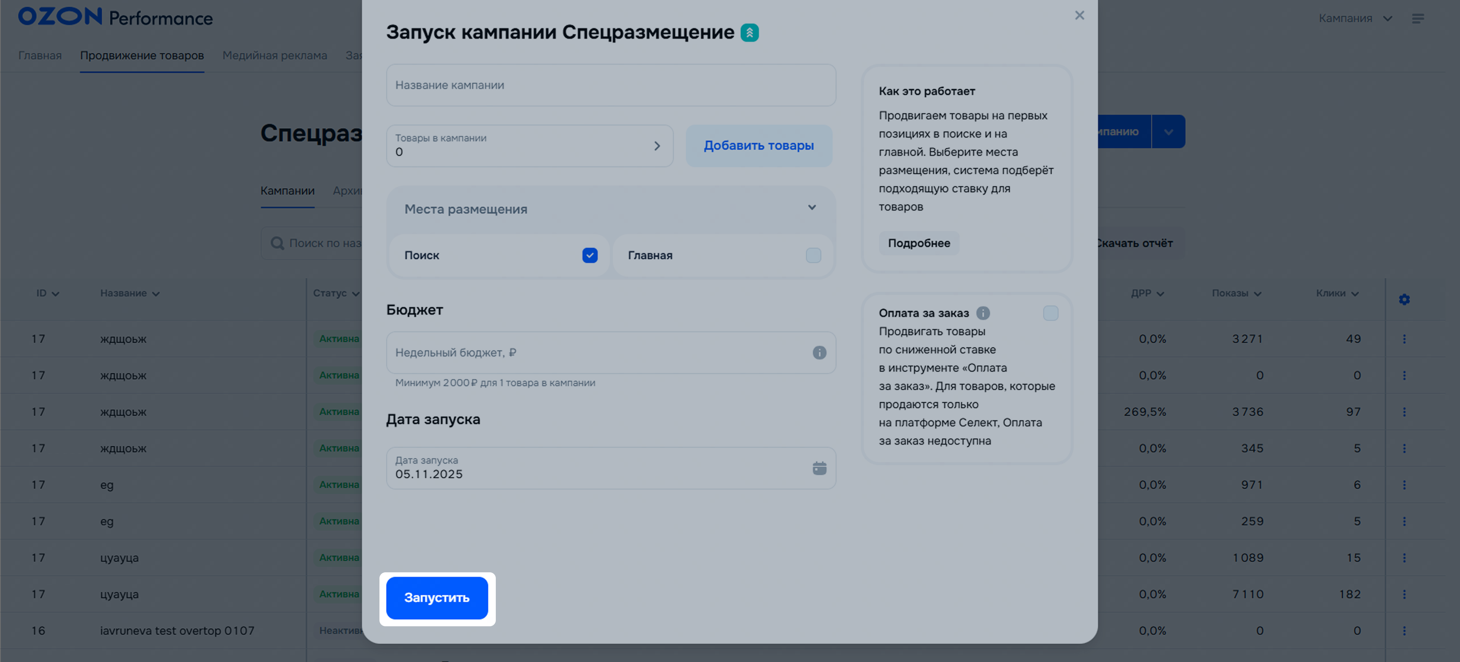The width and height of the screenshot is (1460, 662).
Task: Click info icon next to Оплата за заказ
Action: pos(983,313)
